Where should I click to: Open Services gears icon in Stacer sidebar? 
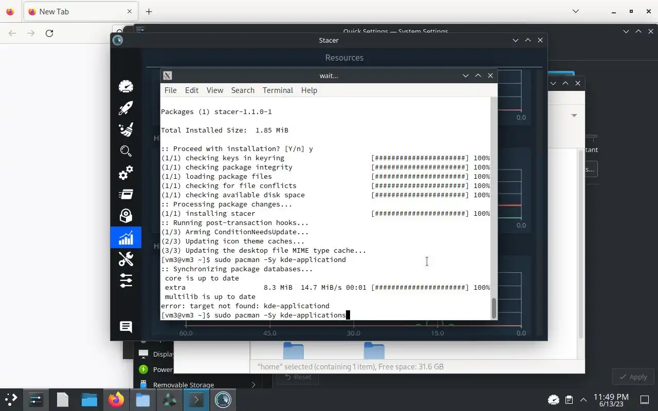[x=126, y=173]
